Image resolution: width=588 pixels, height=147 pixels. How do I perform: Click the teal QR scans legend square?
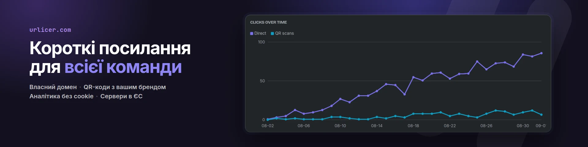(x=272, y=33)
